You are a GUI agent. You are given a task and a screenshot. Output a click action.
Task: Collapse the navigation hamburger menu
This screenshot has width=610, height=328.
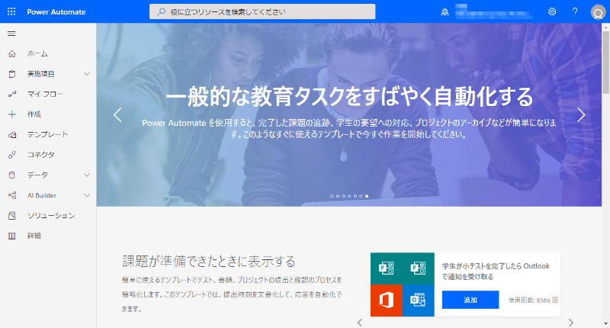click(x=11, y=34)
